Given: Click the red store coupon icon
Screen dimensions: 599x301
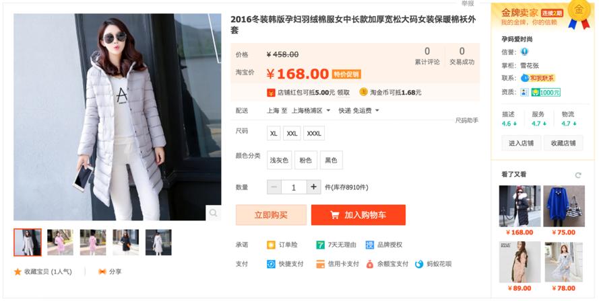Looking at the screenshot, I should click(x=271, y=92).
